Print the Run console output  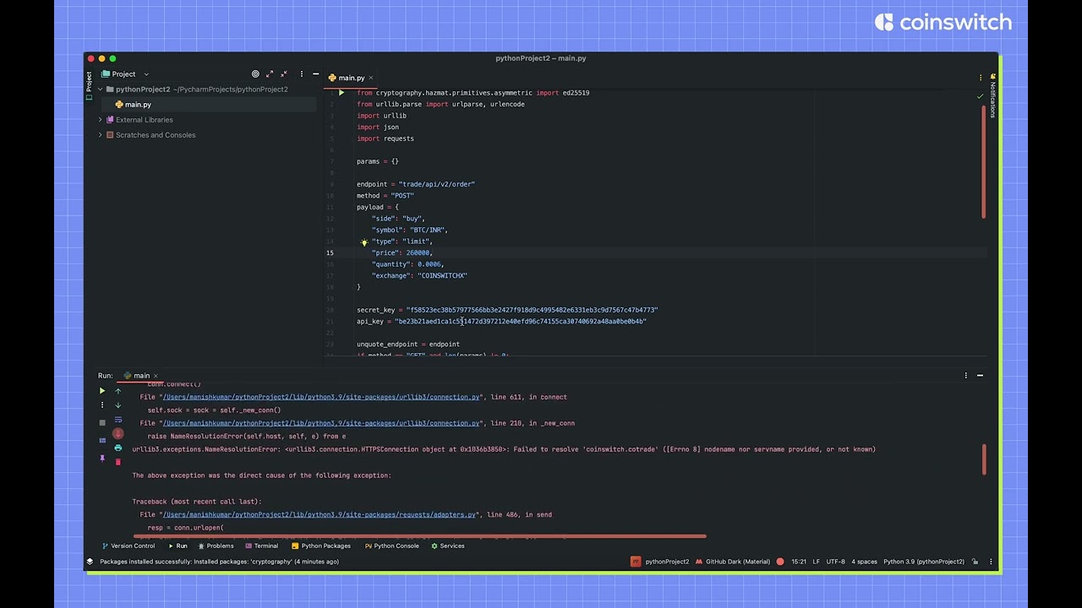coord(117,448)
